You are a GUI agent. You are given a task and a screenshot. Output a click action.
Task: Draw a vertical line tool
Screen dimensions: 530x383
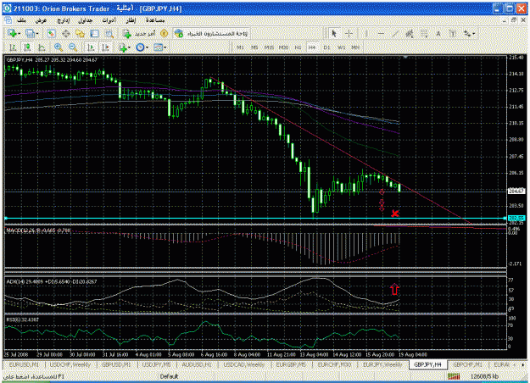[x=366, y=33]
